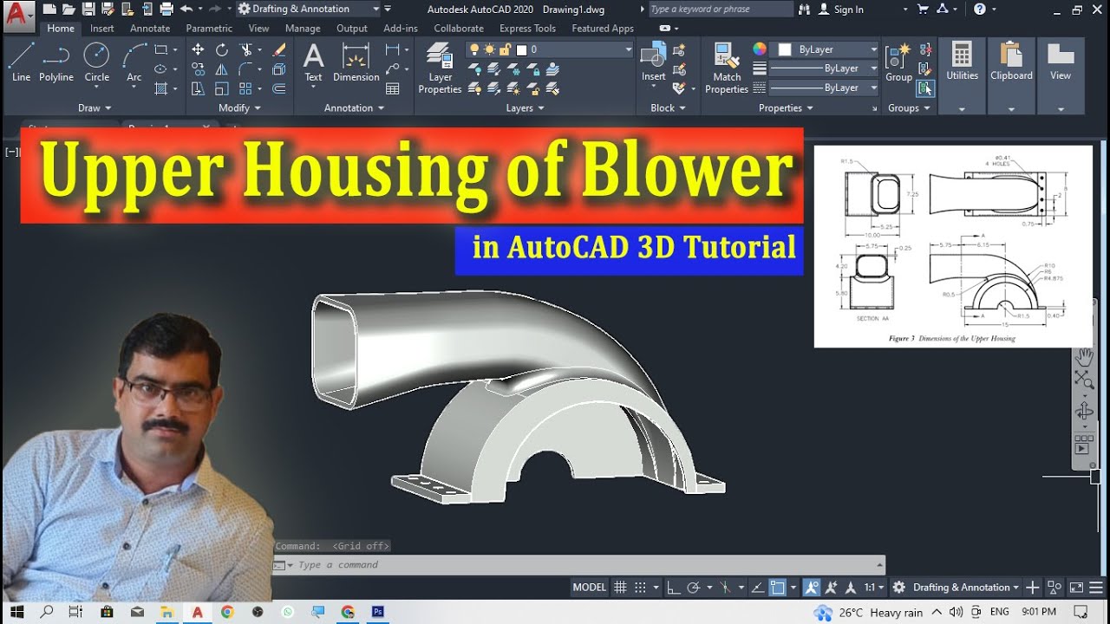Image resolution: width=1110 pixels, height=624 pixels.
Task: Select the Polyline draw tool
Action: point(56,62)
